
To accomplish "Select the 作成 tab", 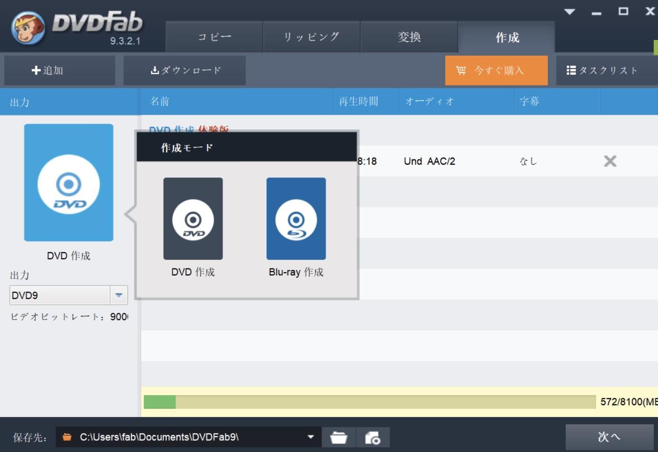I will pos(507,37).
